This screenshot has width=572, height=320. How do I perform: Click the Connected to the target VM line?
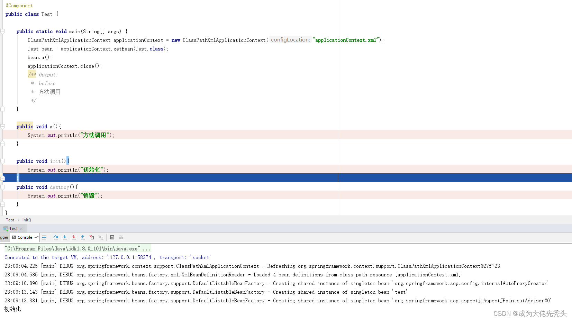click(108, 257)
